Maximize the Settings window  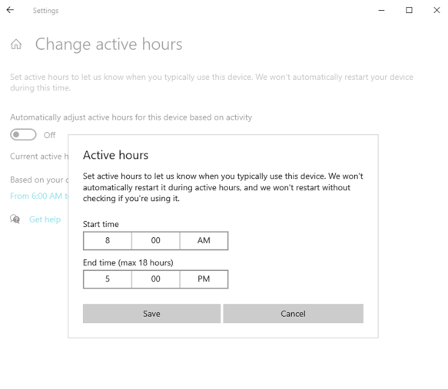click(409, 10)
